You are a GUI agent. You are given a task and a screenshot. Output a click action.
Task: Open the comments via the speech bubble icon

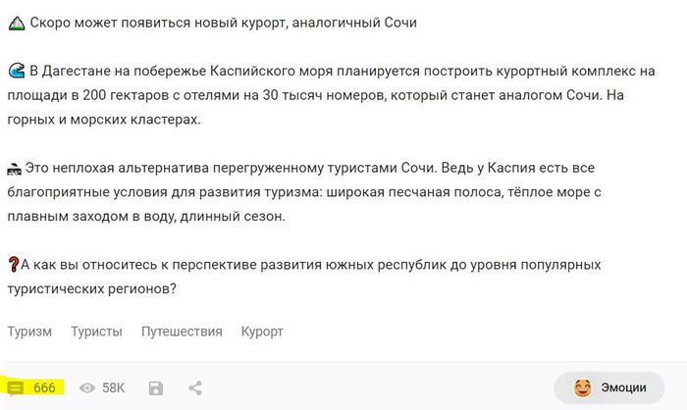pyautogui.click(x=17, y=387)
